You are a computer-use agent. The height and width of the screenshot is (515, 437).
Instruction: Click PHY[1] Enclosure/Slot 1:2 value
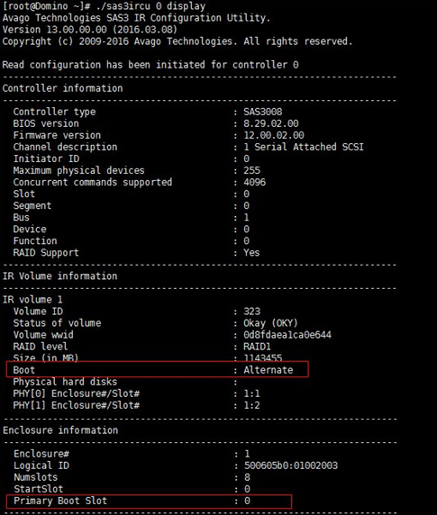click(251, 405)
